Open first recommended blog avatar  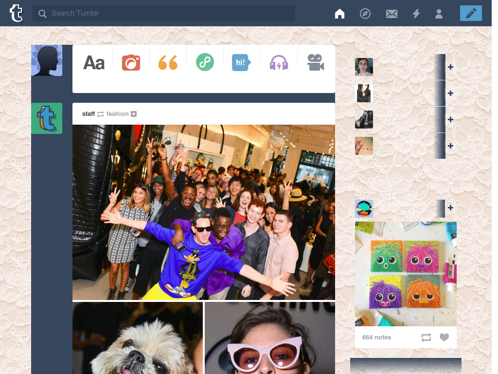click(364, 67)
